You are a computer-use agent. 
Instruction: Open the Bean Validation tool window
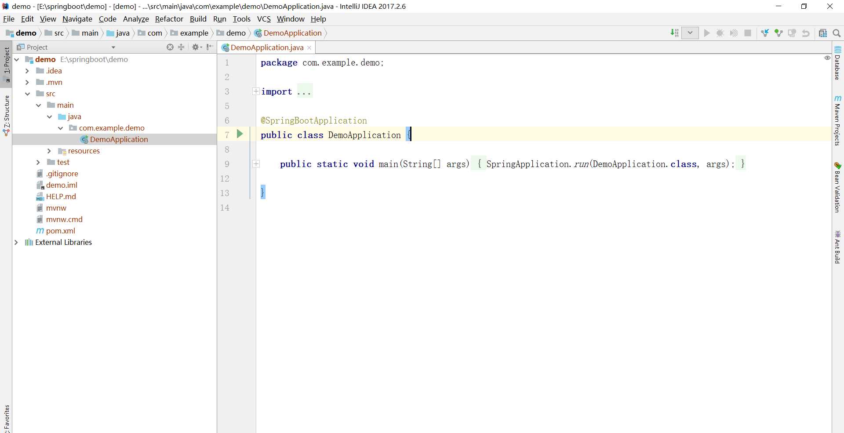pos(838,187)
